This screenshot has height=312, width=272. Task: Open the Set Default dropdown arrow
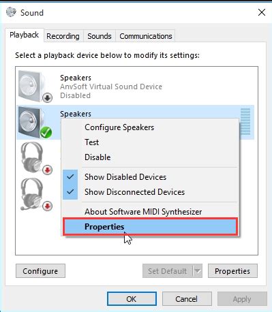pos(198,270)
